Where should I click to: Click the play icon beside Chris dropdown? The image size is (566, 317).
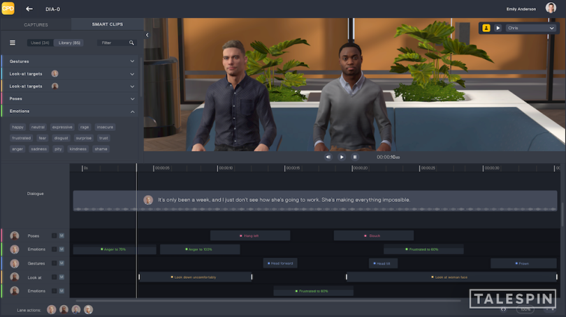(x=498, y=28)
